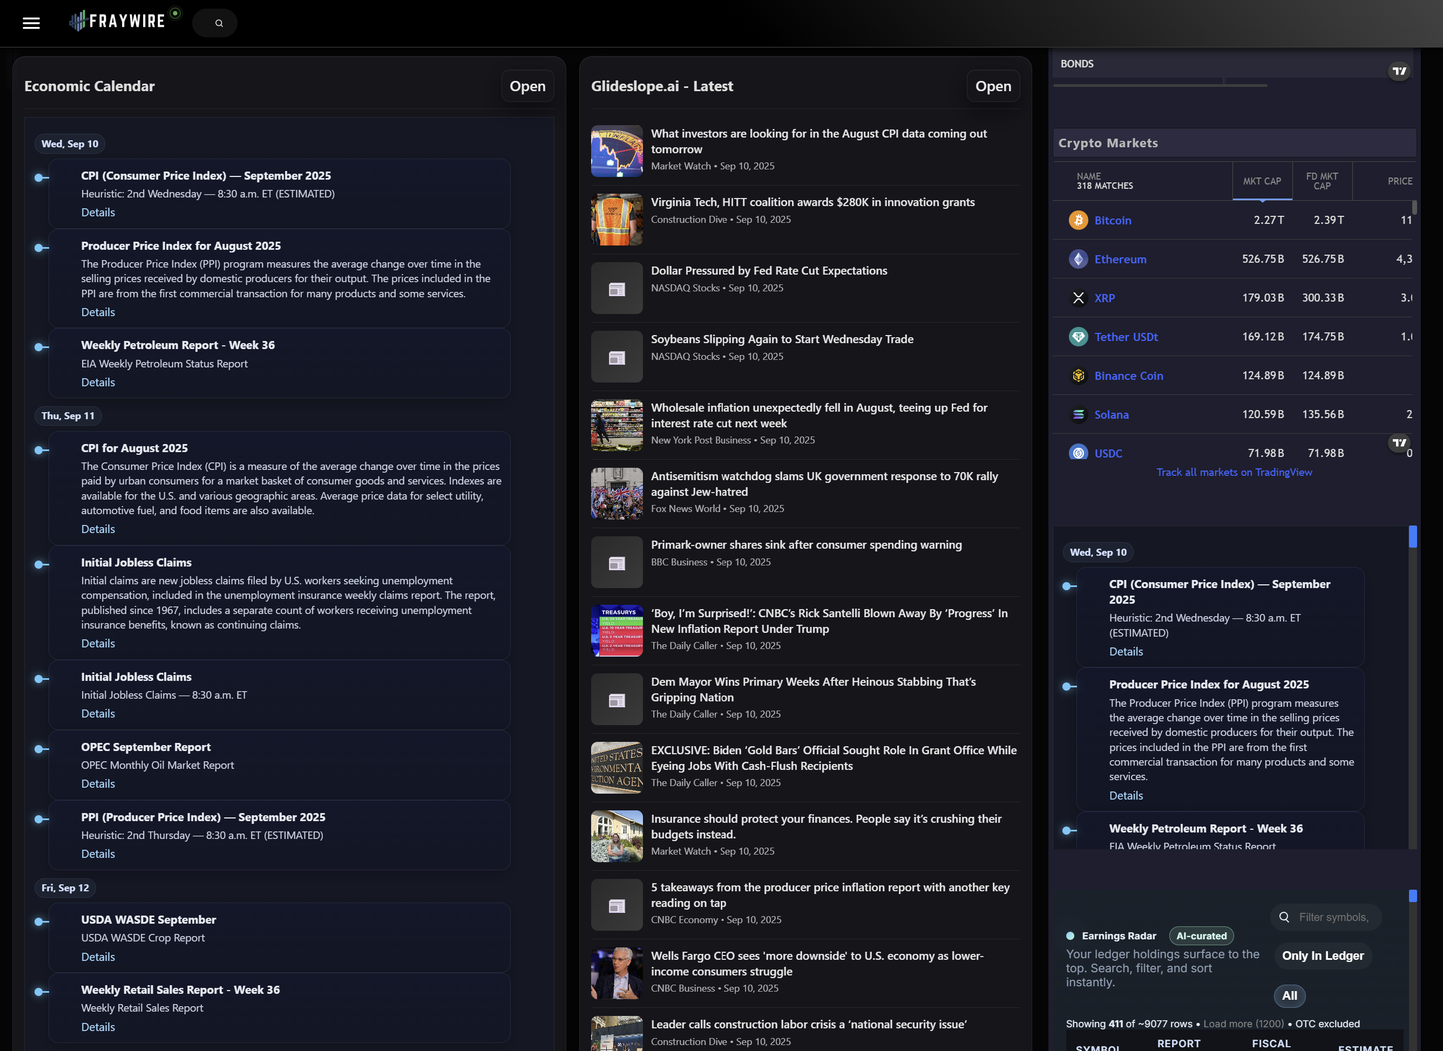
Task: Toggle the Only In Ledger filter
Action: coord(1322,956)
